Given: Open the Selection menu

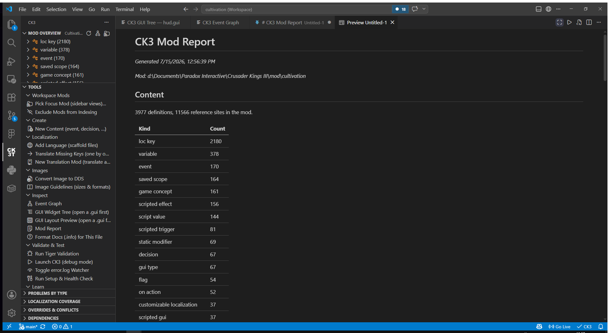Looking at the screenshot, I should point(56,9).
